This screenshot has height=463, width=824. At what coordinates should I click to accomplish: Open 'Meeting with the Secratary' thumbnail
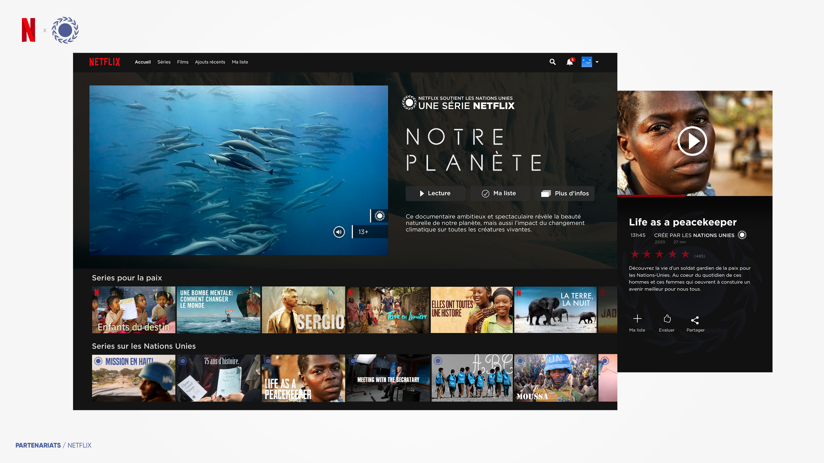point(388,378)
